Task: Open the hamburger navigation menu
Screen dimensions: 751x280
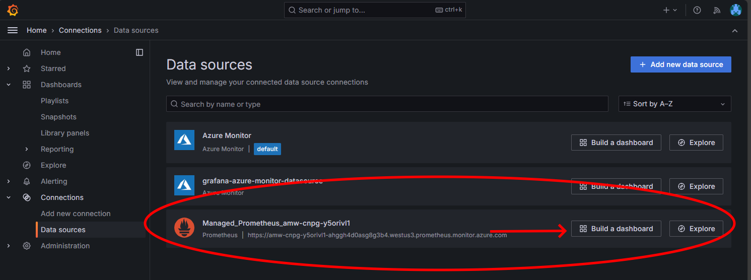Action: pos(13,30)
